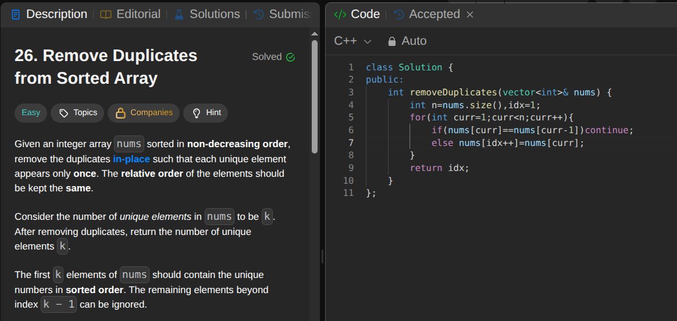Click the Solved green checkmark icon

(291, 58)
